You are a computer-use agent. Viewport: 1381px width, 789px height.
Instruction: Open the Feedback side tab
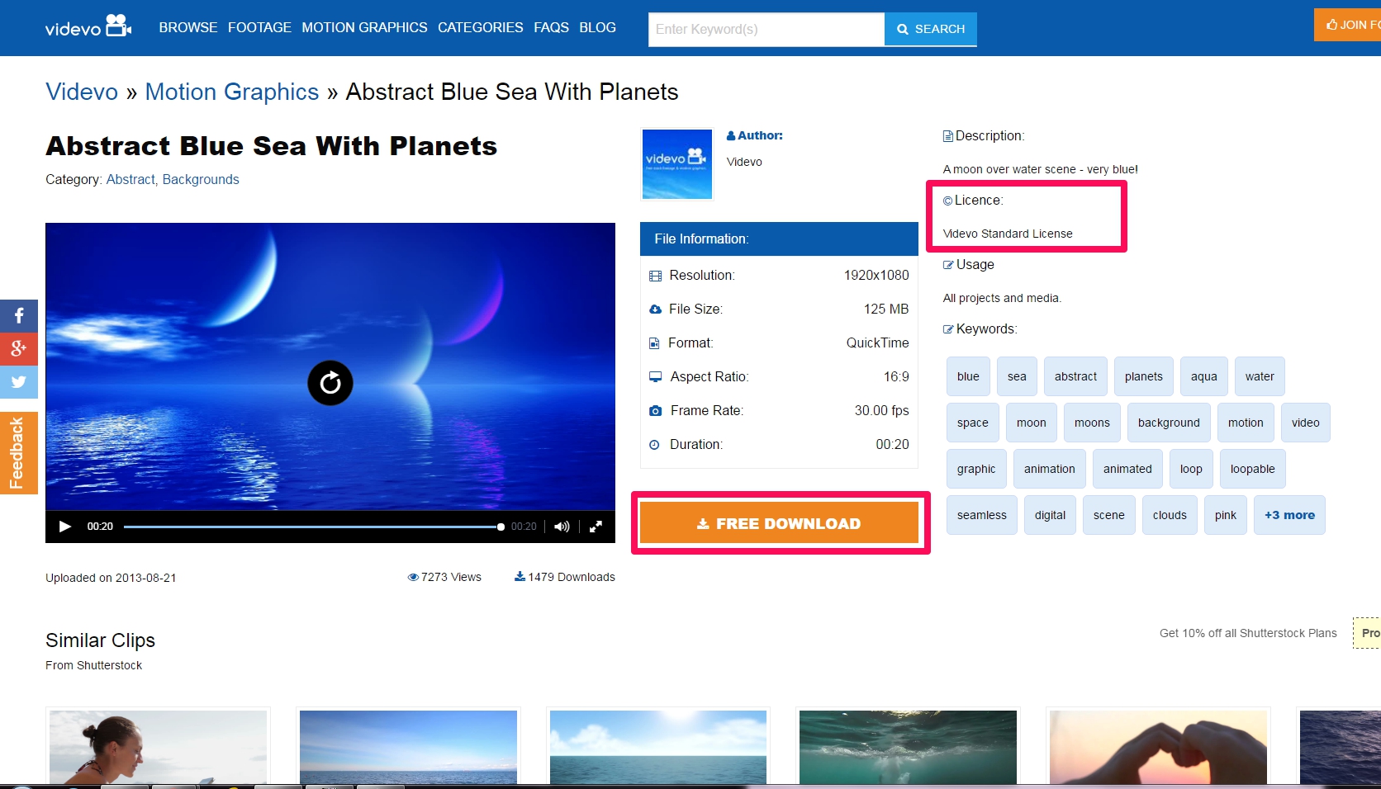[x=18, y=453]
